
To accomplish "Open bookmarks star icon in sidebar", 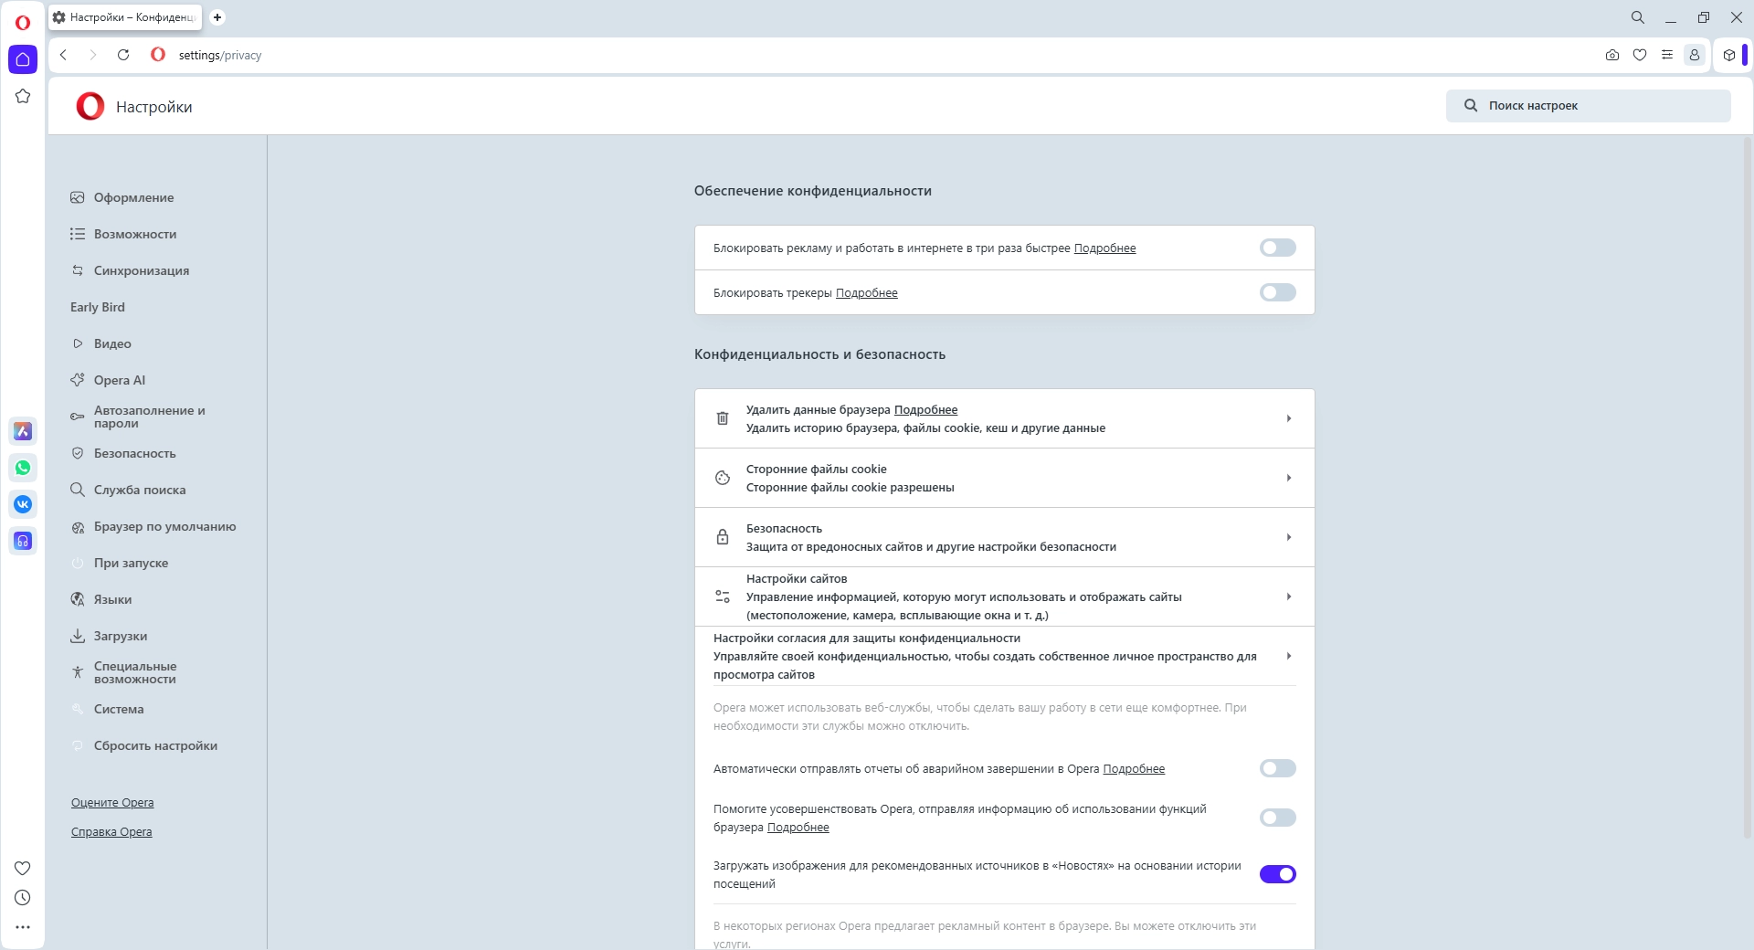I will click(23, 96).
